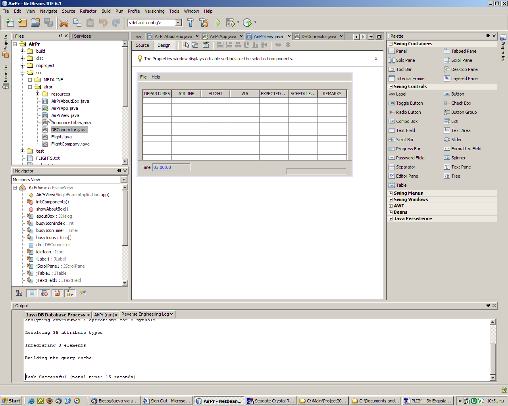Expand the Java Persistence palette category
This screenshot has height=406, width=508.
point(391,218)
